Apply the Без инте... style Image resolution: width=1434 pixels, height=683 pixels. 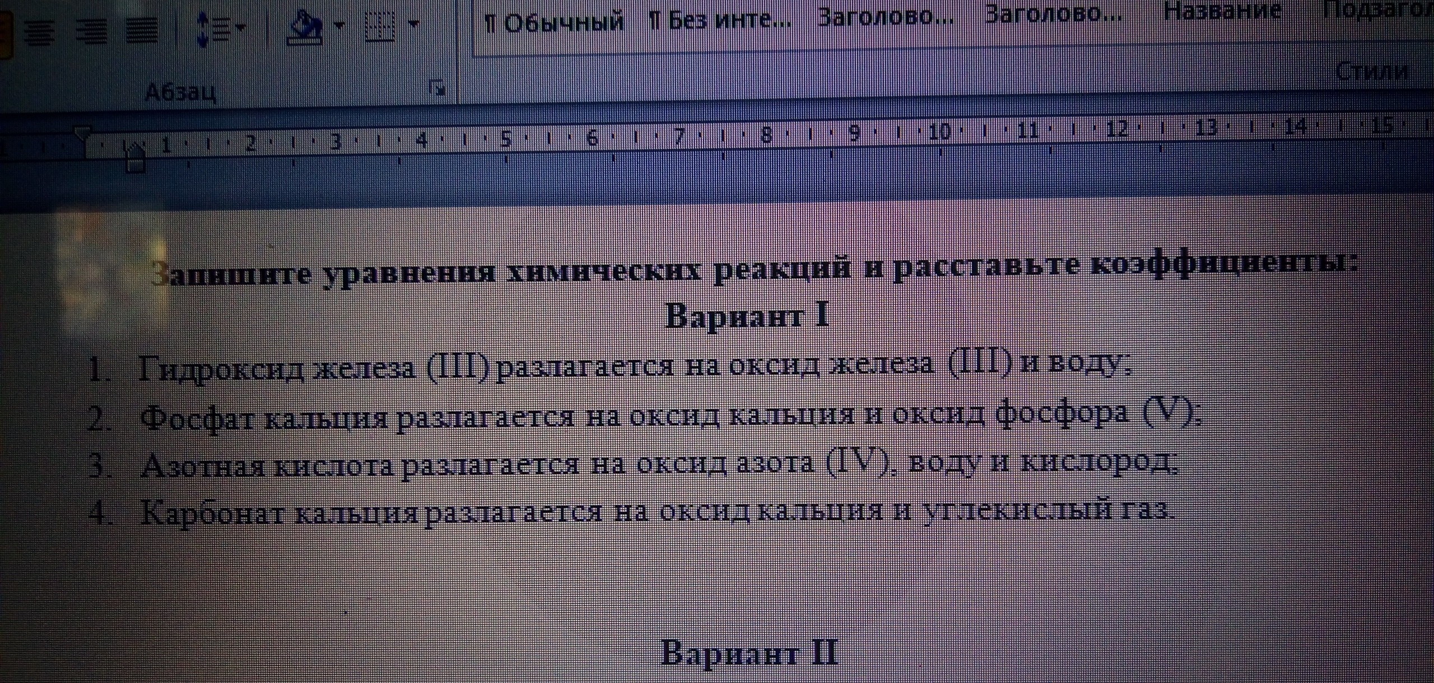[719, 21]
